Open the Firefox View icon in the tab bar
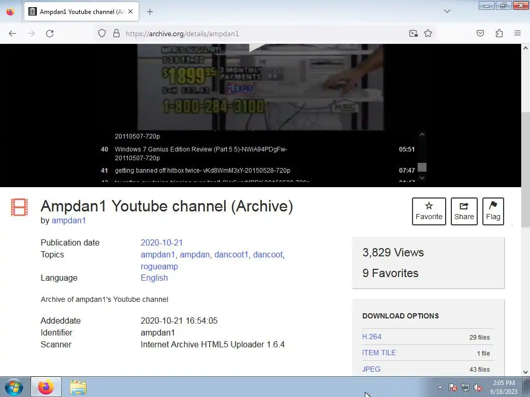Screen dimensions: 530x397 pyautogui.click(x=10, y=12)
